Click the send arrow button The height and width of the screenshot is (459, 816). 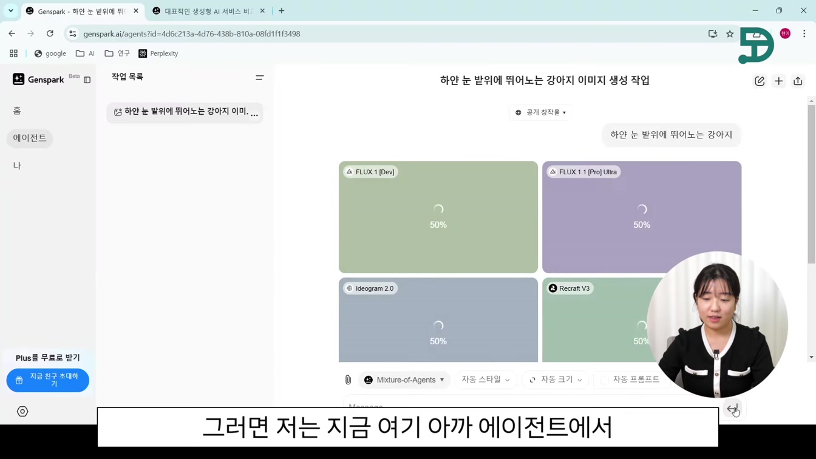[732, 409]
